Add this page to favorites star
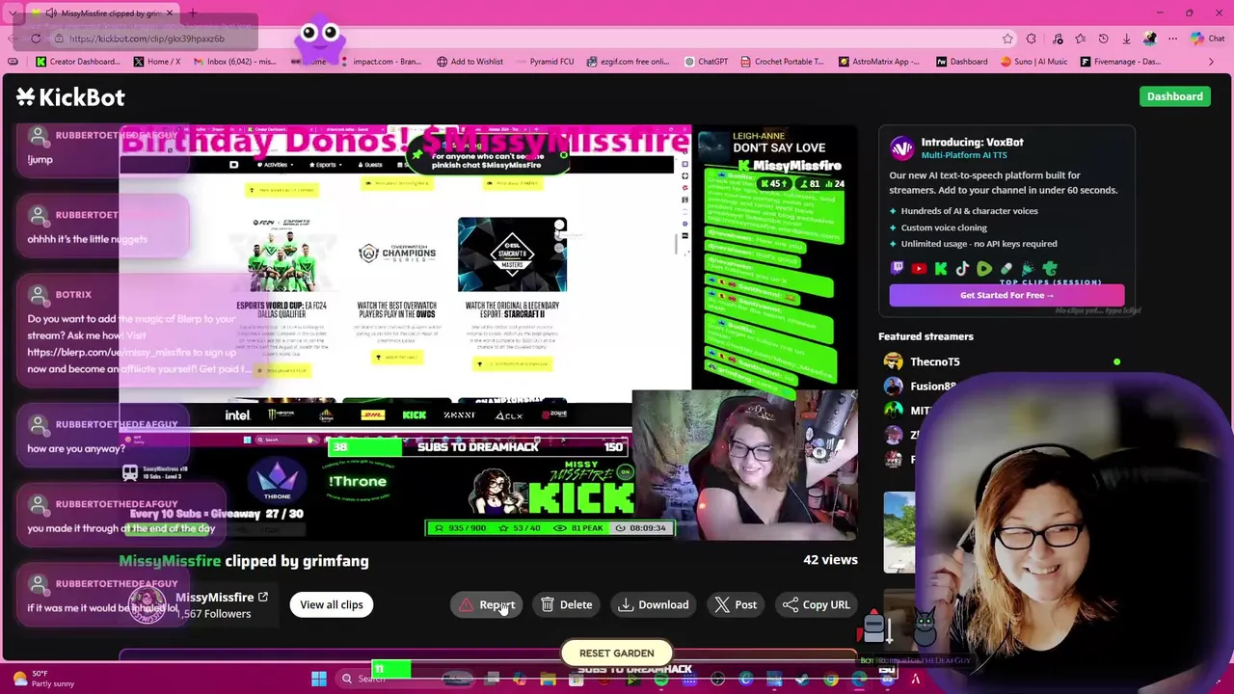Screen dimensions: 1234x694 coord(1007,39)
